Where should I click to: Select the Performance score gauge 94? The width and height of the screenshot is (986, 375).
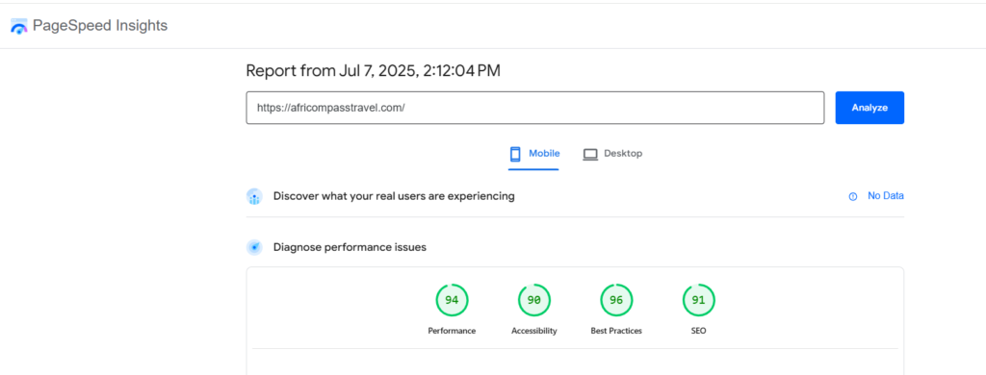[452, 300]
